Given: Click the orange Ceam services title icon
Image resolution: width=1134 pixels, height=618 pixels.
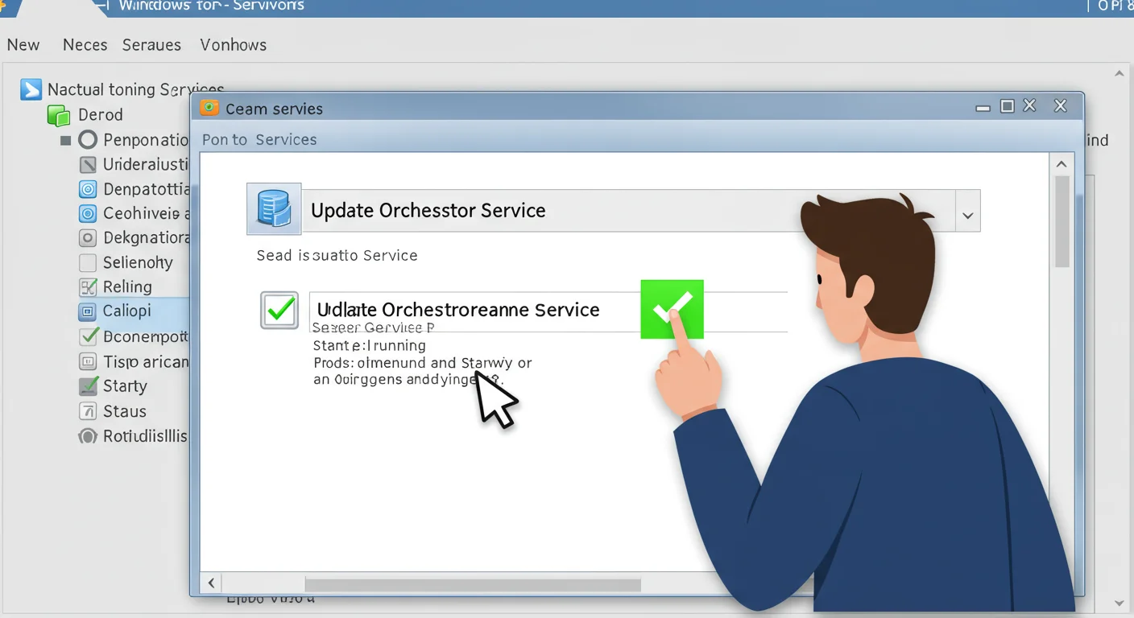Looking at the screenshot, I should [209, 108].
